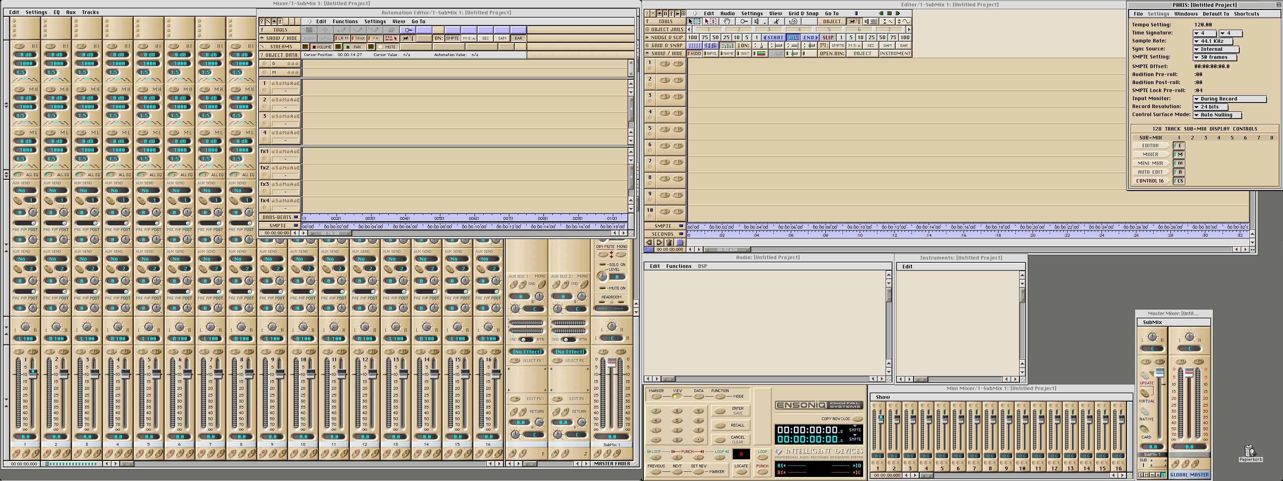Click the question mark help icon in Editor

pos(648,14)
